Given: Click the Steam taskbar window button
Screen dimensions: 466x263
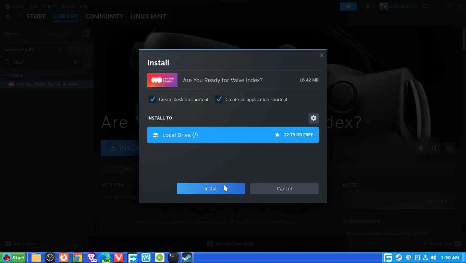Looking at the screenshot, I should tap(187, 258).
